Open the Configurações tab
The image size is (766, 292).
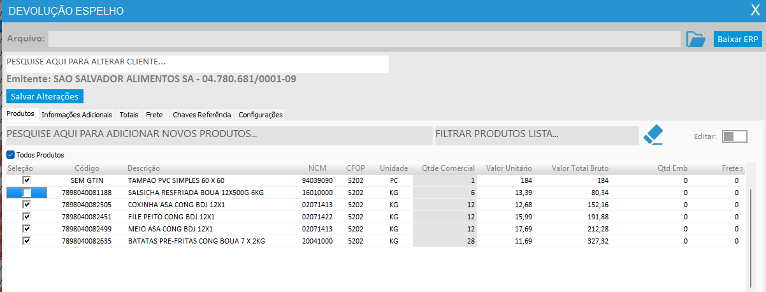tap(260, 115)
